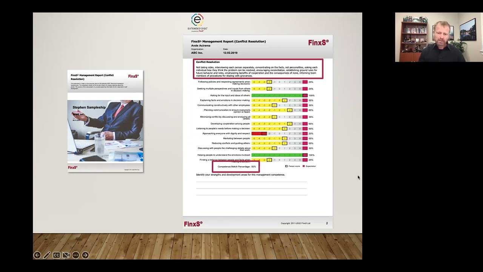Click the FinxS logo at cover thumbnail bottom

(x=73, y=167)
